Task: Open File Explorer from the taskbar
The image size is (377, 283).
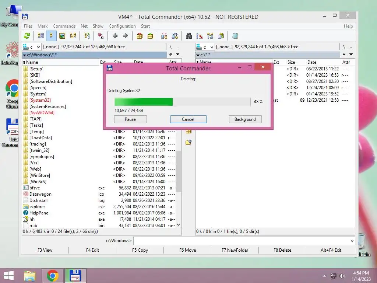Action: pos(29,276)
